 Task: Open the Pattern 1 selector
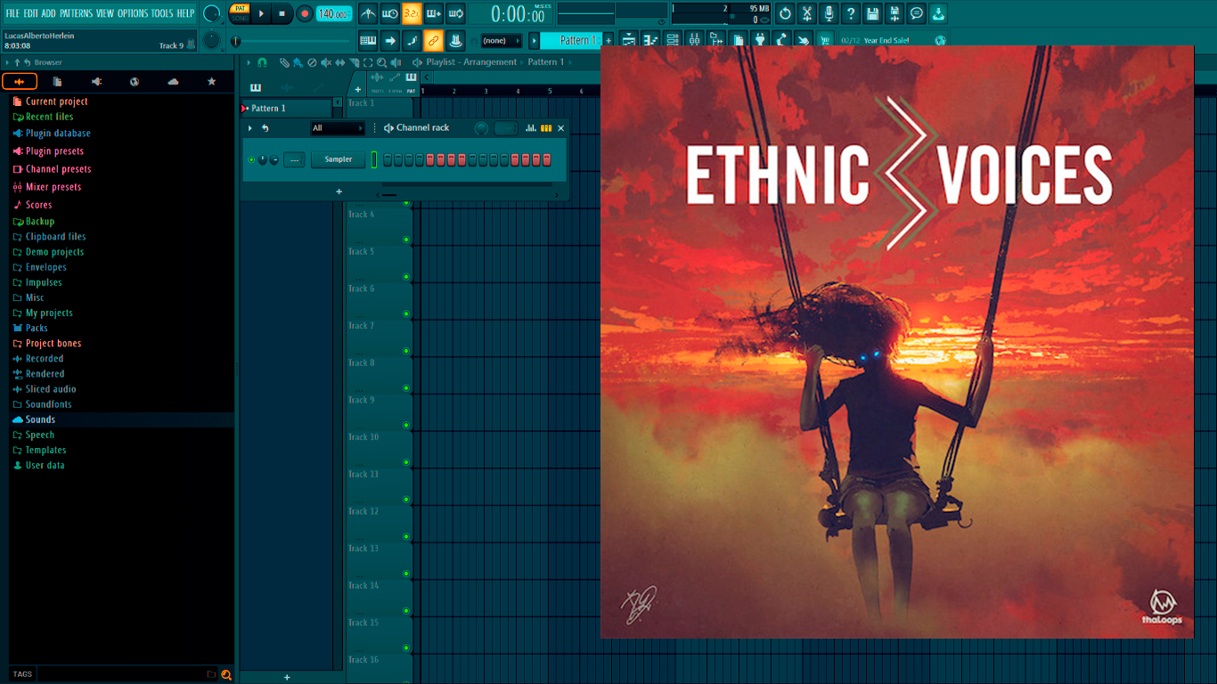[x=573, y=40]
